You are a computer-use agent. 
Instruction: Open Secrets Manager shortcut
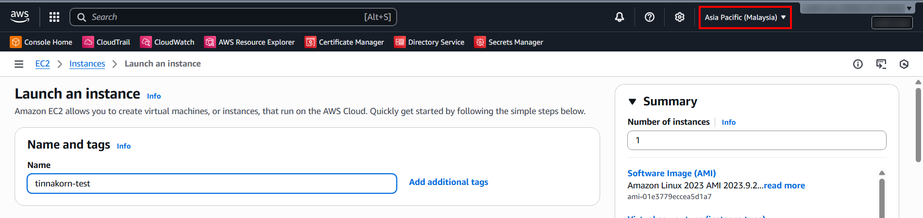[509, 42]
